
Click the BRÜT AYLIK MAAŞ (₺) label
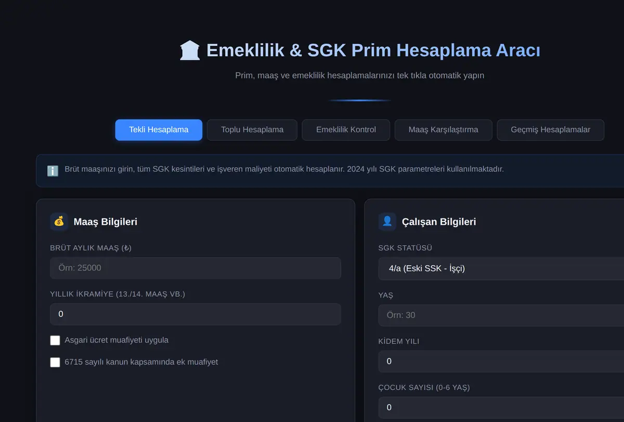90,248
